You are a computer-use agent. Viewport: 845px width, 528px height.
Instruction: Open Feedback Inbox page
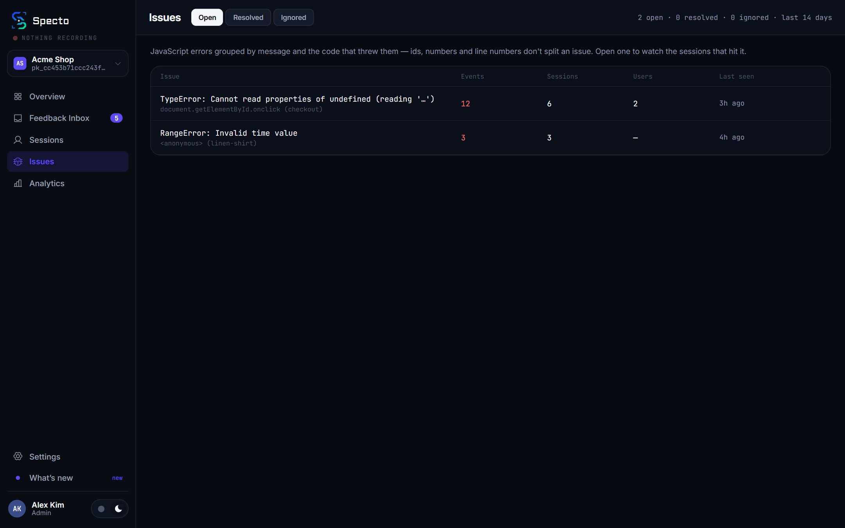tap(68, 118)
